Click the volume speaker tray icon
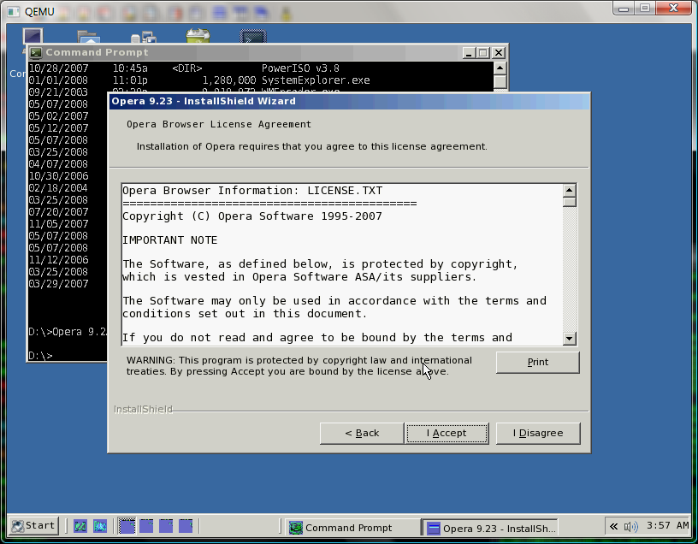 pos(630,527)
